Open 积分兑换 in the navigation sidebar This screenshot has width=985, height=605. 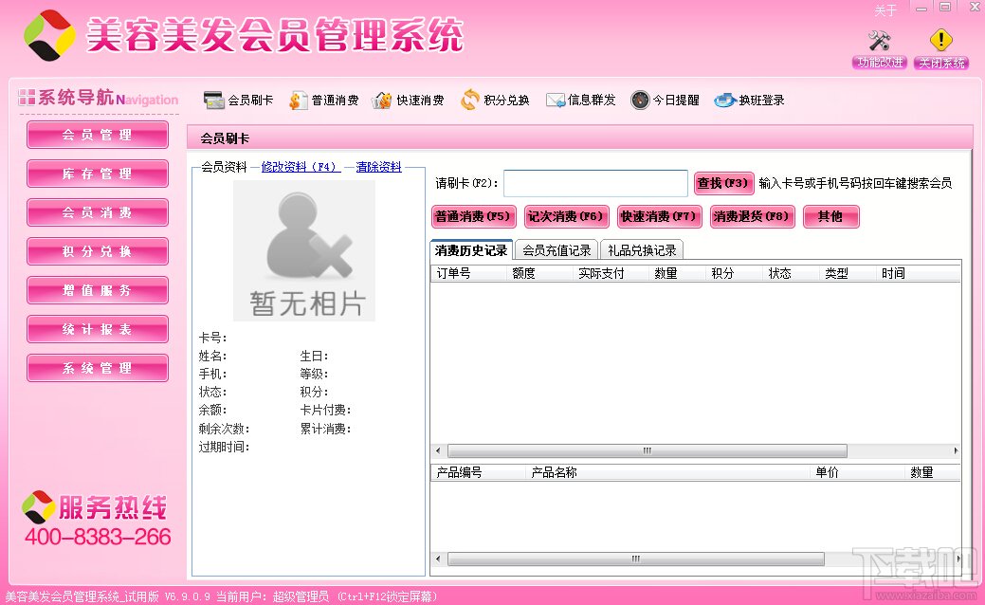[98, 252]
